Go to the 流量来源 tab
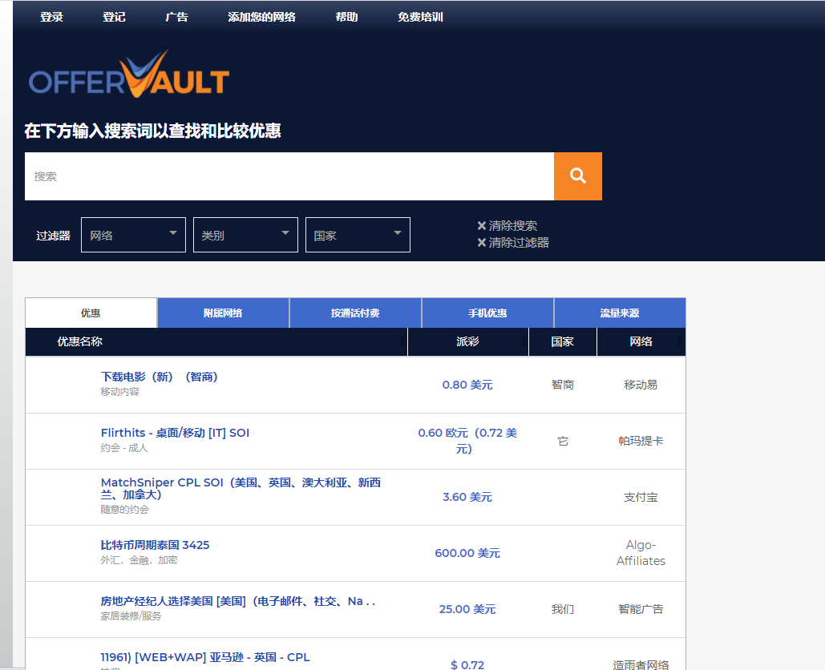This screenshot has height=670, width=825. [x=620, y=313]
